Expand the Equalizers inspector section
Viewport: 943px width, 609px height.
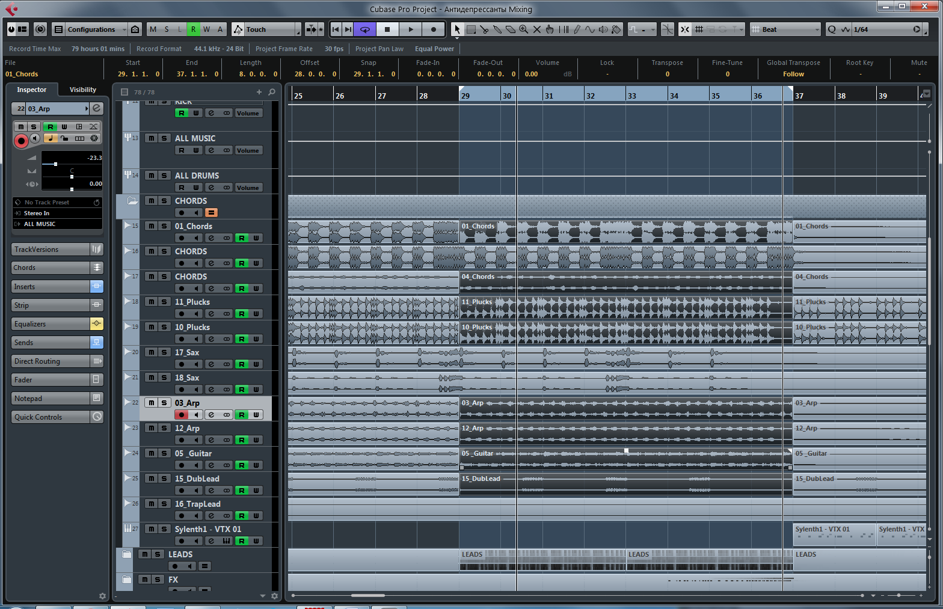pyautogui.click(x=57, y=324)
